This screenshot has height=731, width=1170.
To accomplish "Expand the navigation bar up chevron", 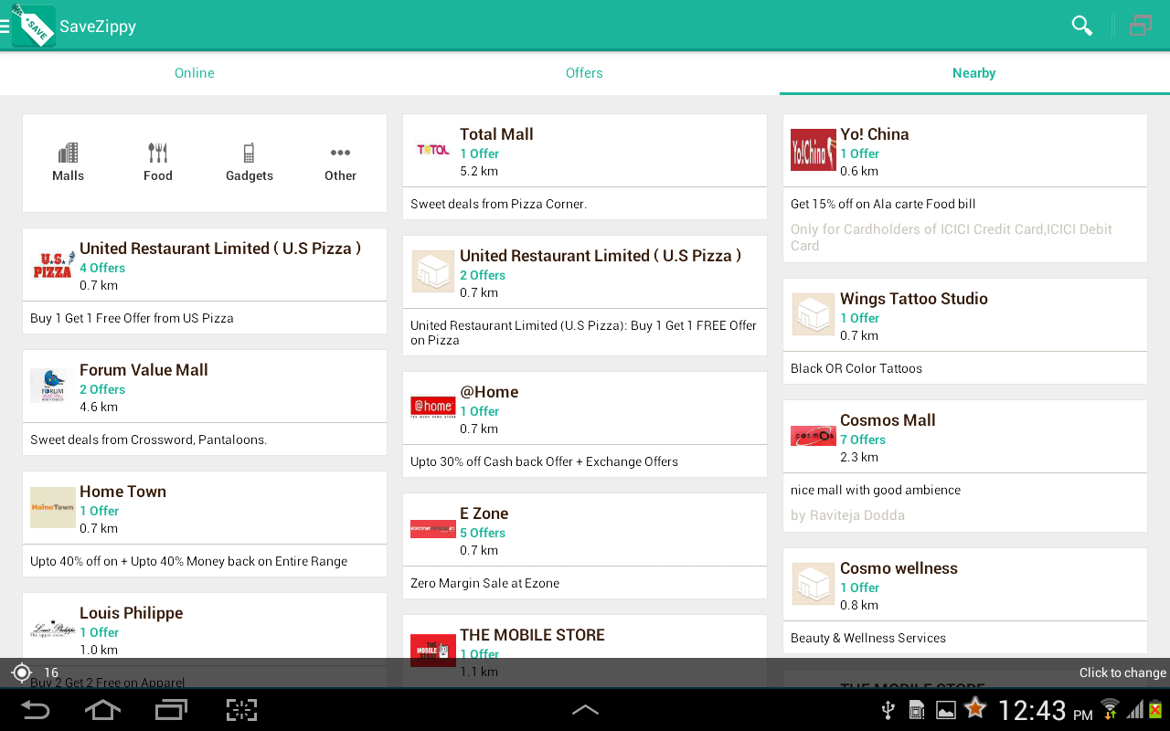I will coord(585,710).
